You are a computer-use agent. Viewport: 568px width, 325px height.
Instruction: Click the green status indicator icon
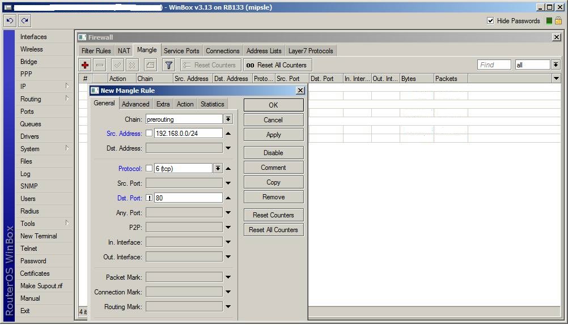point(549,21)
